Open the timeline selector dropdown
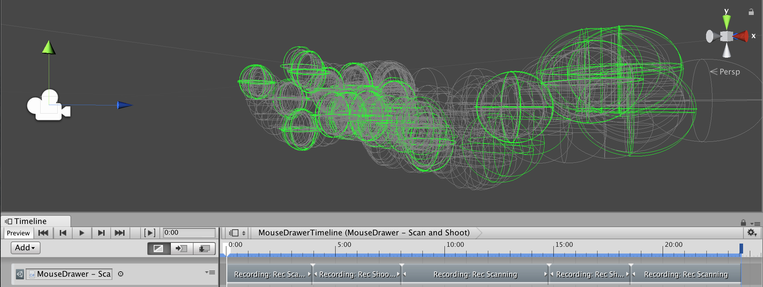The width and height of the screenshot is (763, 287). pyautogui.click(x=237, y=233)
